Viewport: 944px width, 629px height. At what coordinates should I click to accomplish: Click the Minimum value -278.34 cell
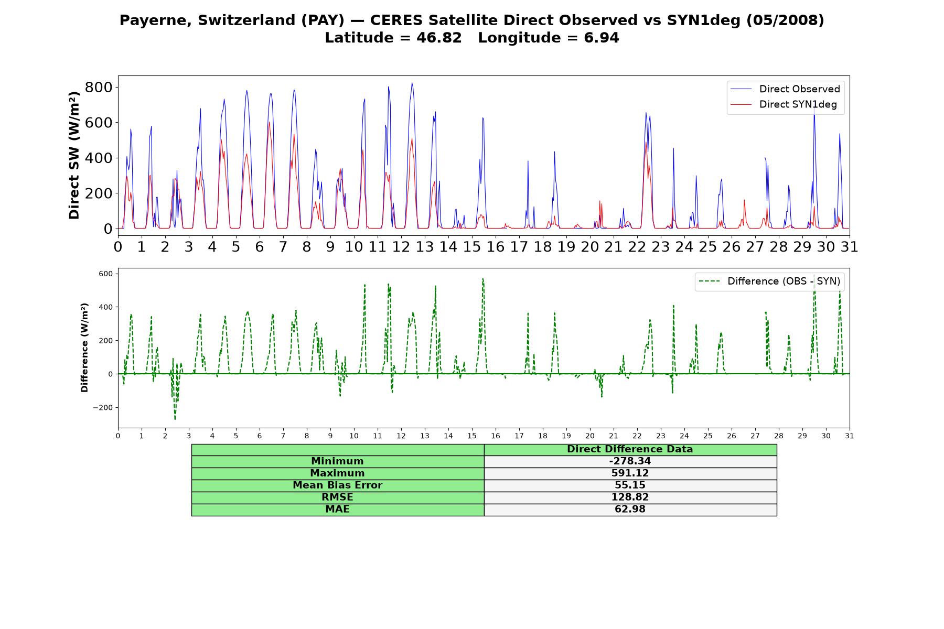(x=630, y=461)
